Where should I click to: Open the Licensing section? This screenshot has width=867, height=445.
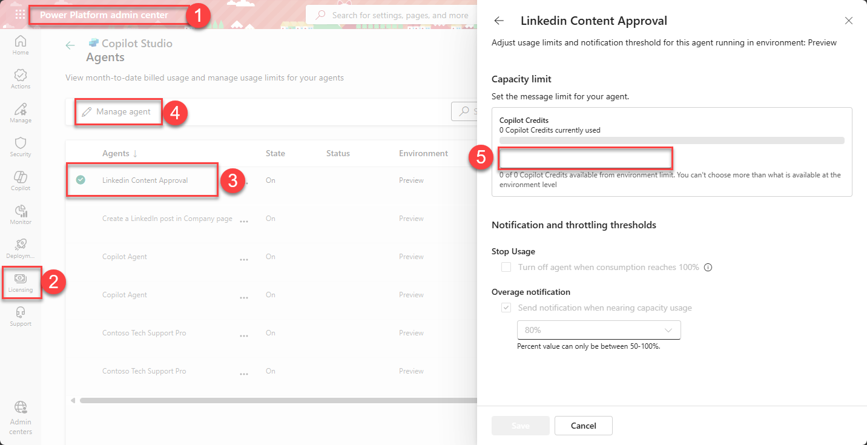(x=21, y=282)
